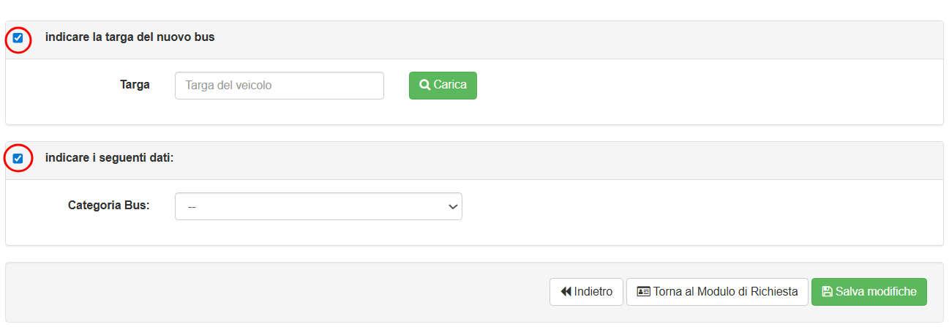
Task: Toggle the 'indicare i seguenti dati' checkbox
Action: [x=18, y=158]
